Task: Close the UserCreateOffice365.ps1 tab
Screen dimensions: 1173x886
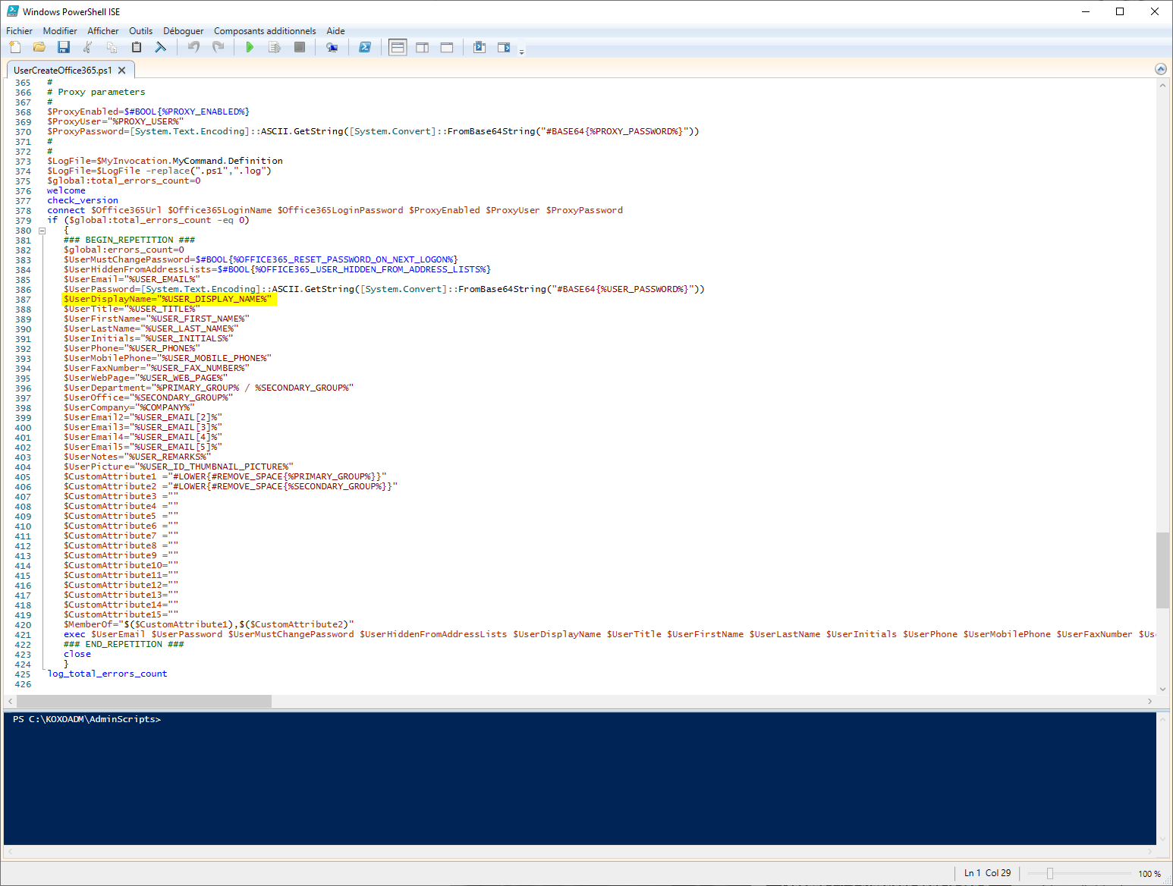Action: click(121, 70)
